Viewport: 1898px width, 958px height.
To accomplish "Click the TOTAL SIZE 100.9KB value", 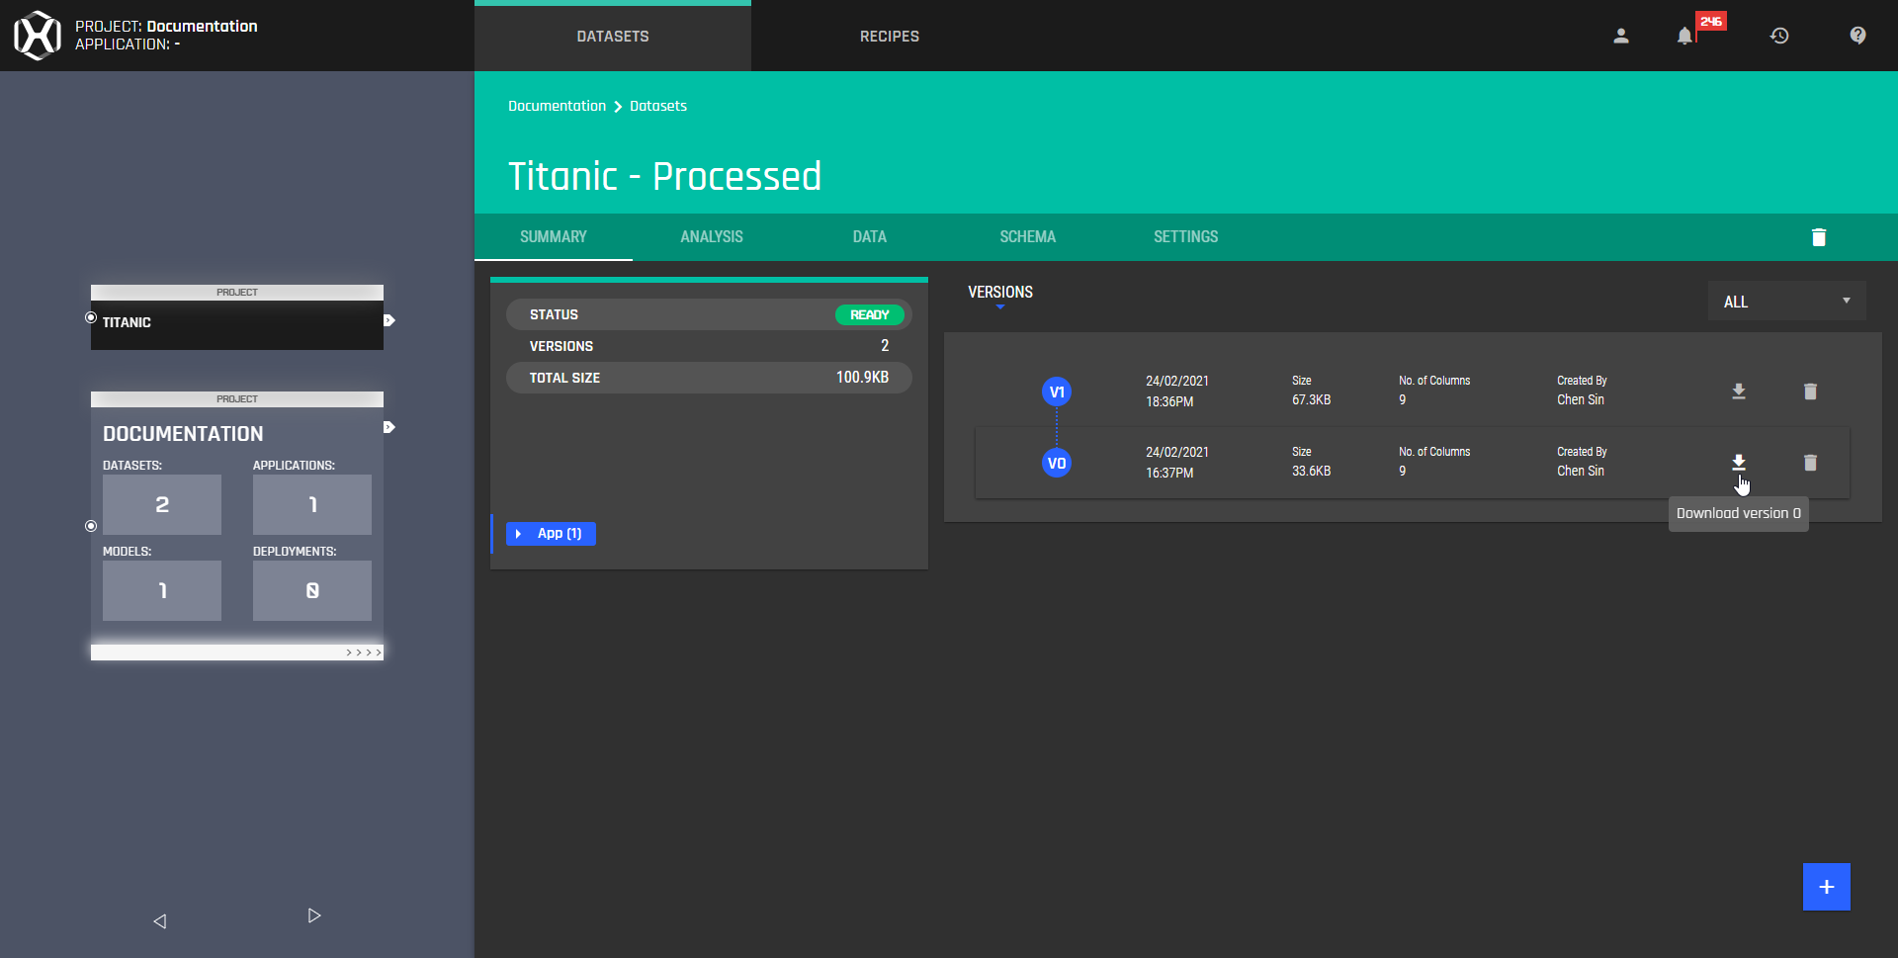I will point(862,378).
